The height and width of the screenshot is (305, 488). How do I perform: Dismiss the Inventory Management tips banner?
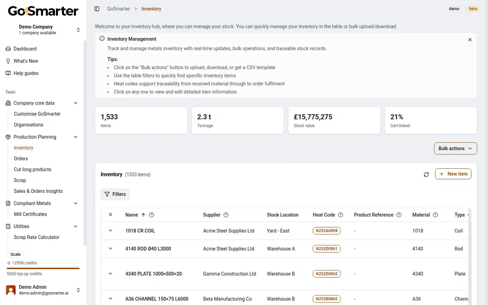point(470,40)
